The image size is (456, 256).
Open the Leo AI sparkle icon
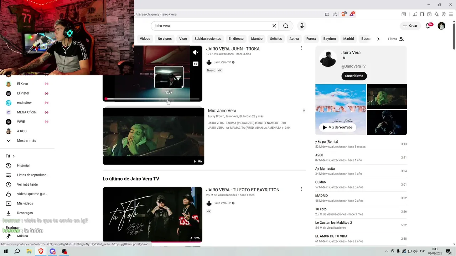pyautogui.click(x=436, y=14)
